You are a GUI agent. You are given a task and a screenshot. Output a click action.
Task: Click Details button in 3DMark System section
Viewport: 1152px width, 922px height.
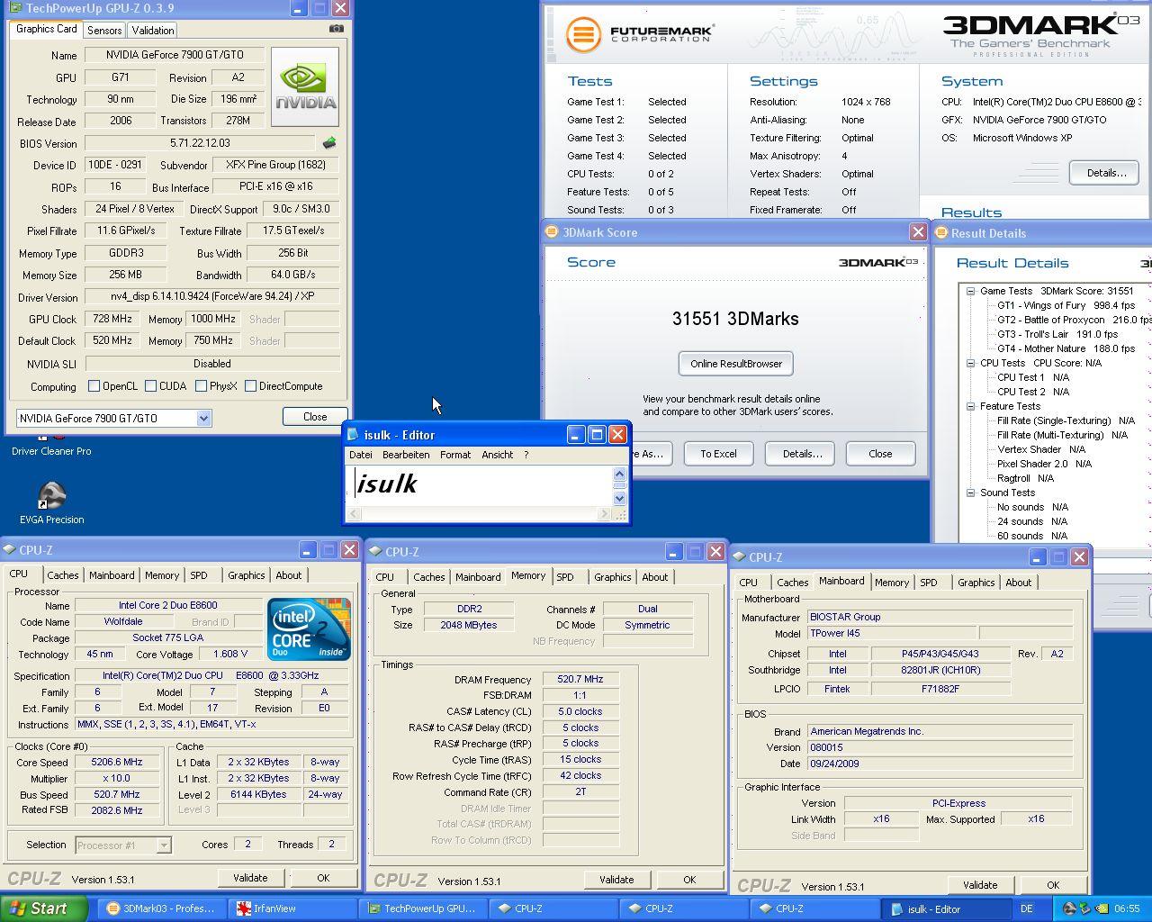tap(1104, 173)
